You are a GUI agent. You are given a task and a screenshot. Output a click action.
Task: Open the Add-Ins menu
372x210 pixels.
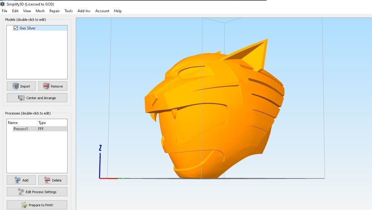(x=84, y=11)
